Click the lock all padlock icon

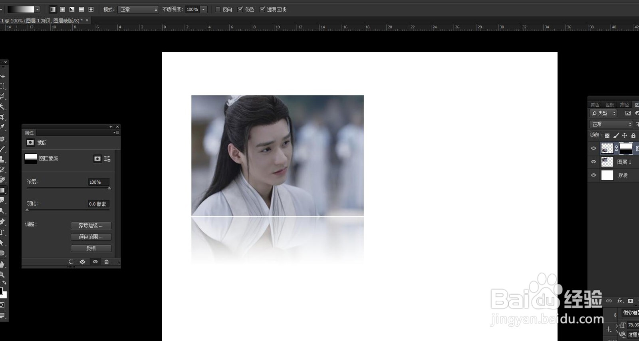point(633,136)
